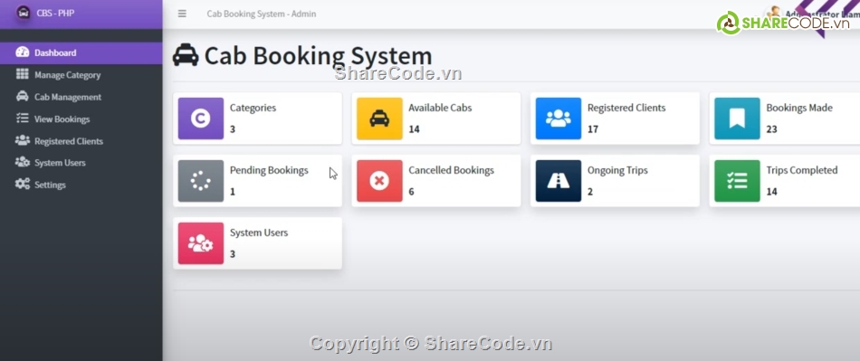Click the "Cab Booking System" page title
Screen dimensions: 860x361
[318, 56]
